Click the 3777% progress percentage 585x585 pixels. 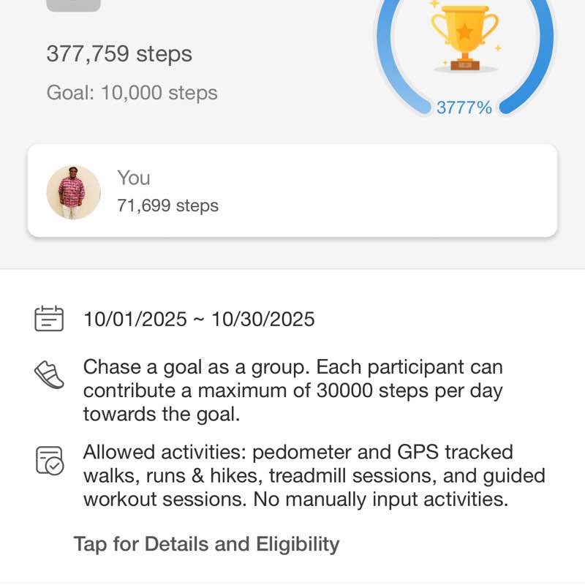tap(464, 108)
